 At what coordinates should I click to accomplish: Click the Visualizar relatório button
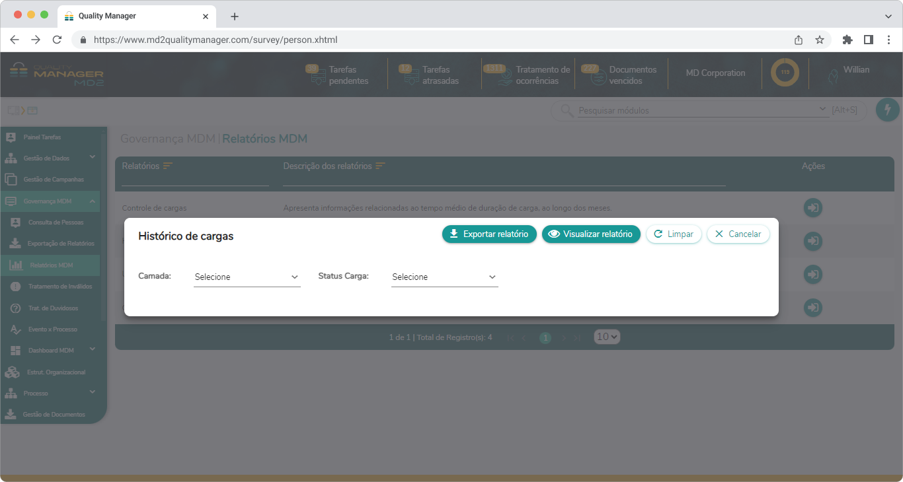click(591, 234)
